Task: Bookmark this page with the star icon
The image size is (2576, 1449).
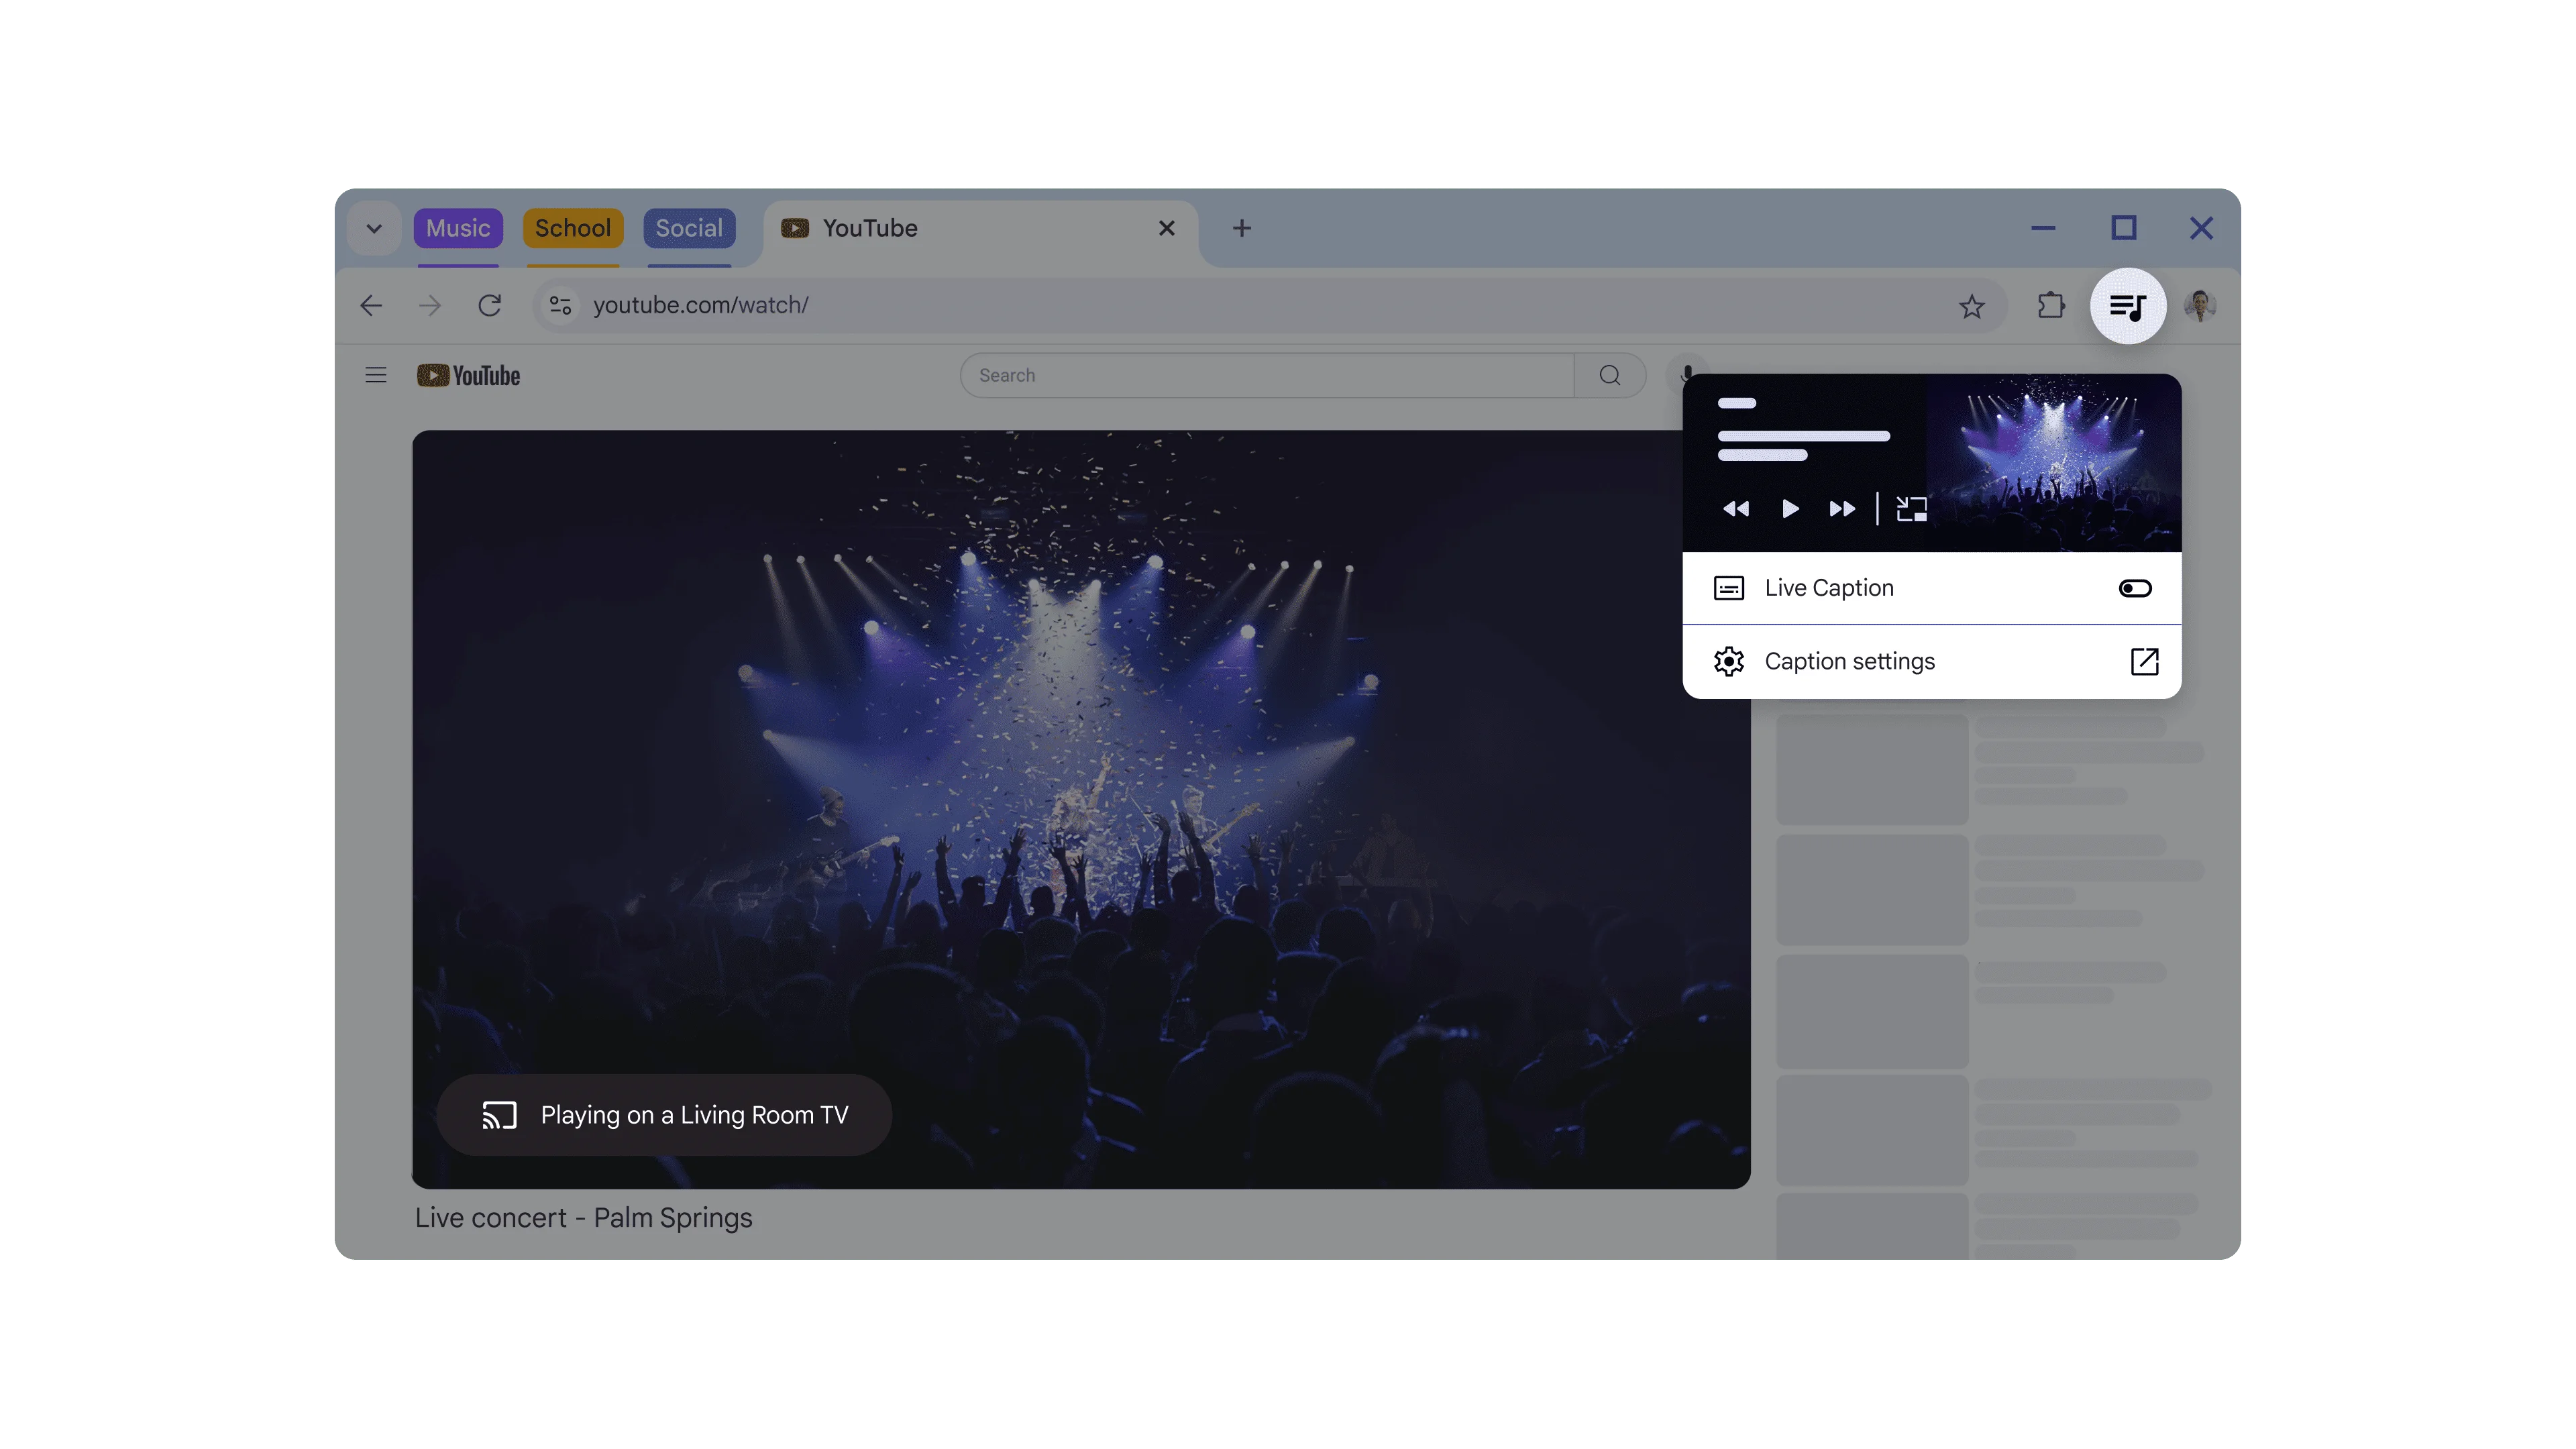Action: (x=1971, y=306)
